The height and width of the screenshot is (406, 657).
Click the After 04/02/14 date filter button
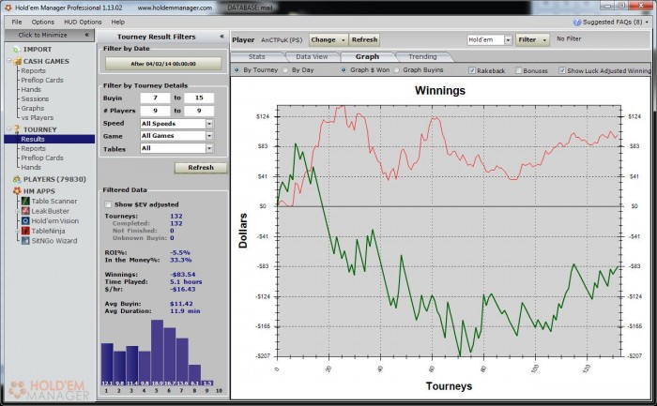(163, 64)
